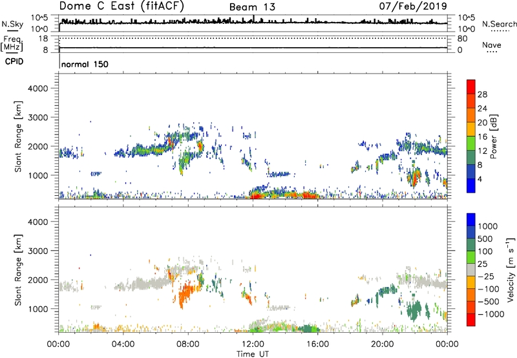Select the '28' power colorbar value
Image resolution: width=517 pixels, height=358 pixels.
[x=482, y=94]
